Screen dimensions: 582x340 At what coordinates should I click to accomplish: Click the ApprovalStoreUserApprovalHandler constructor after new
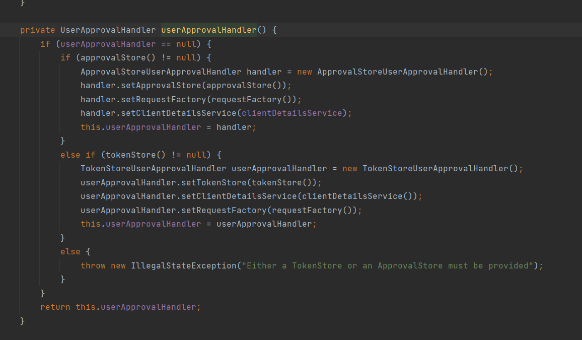[397, 72]
